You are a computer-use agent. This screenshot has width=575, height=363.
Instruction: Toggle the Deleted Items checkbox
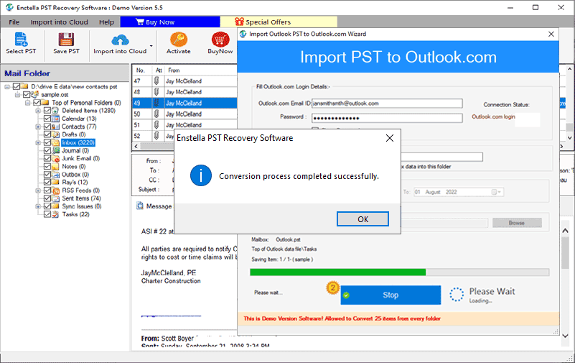[47, 111]
